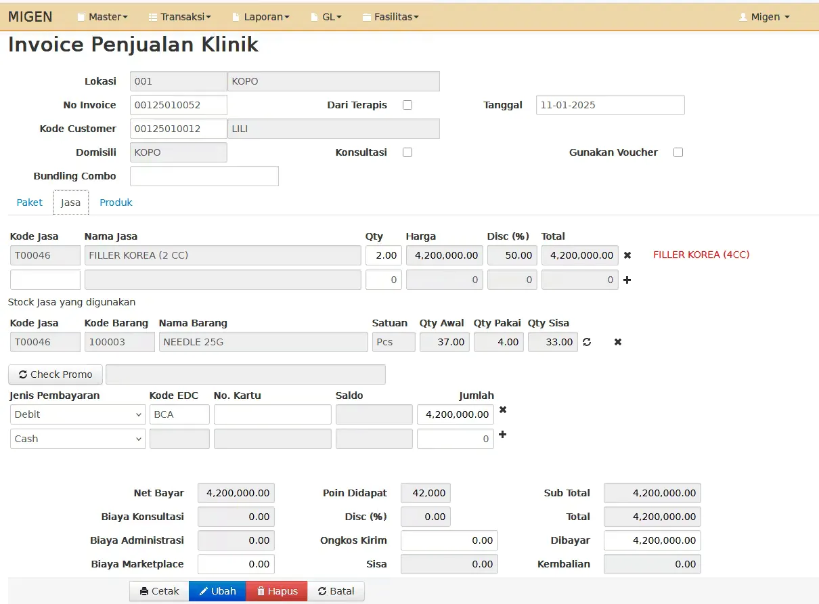Click the Ongkos Kirim input field

coord(449,540)
